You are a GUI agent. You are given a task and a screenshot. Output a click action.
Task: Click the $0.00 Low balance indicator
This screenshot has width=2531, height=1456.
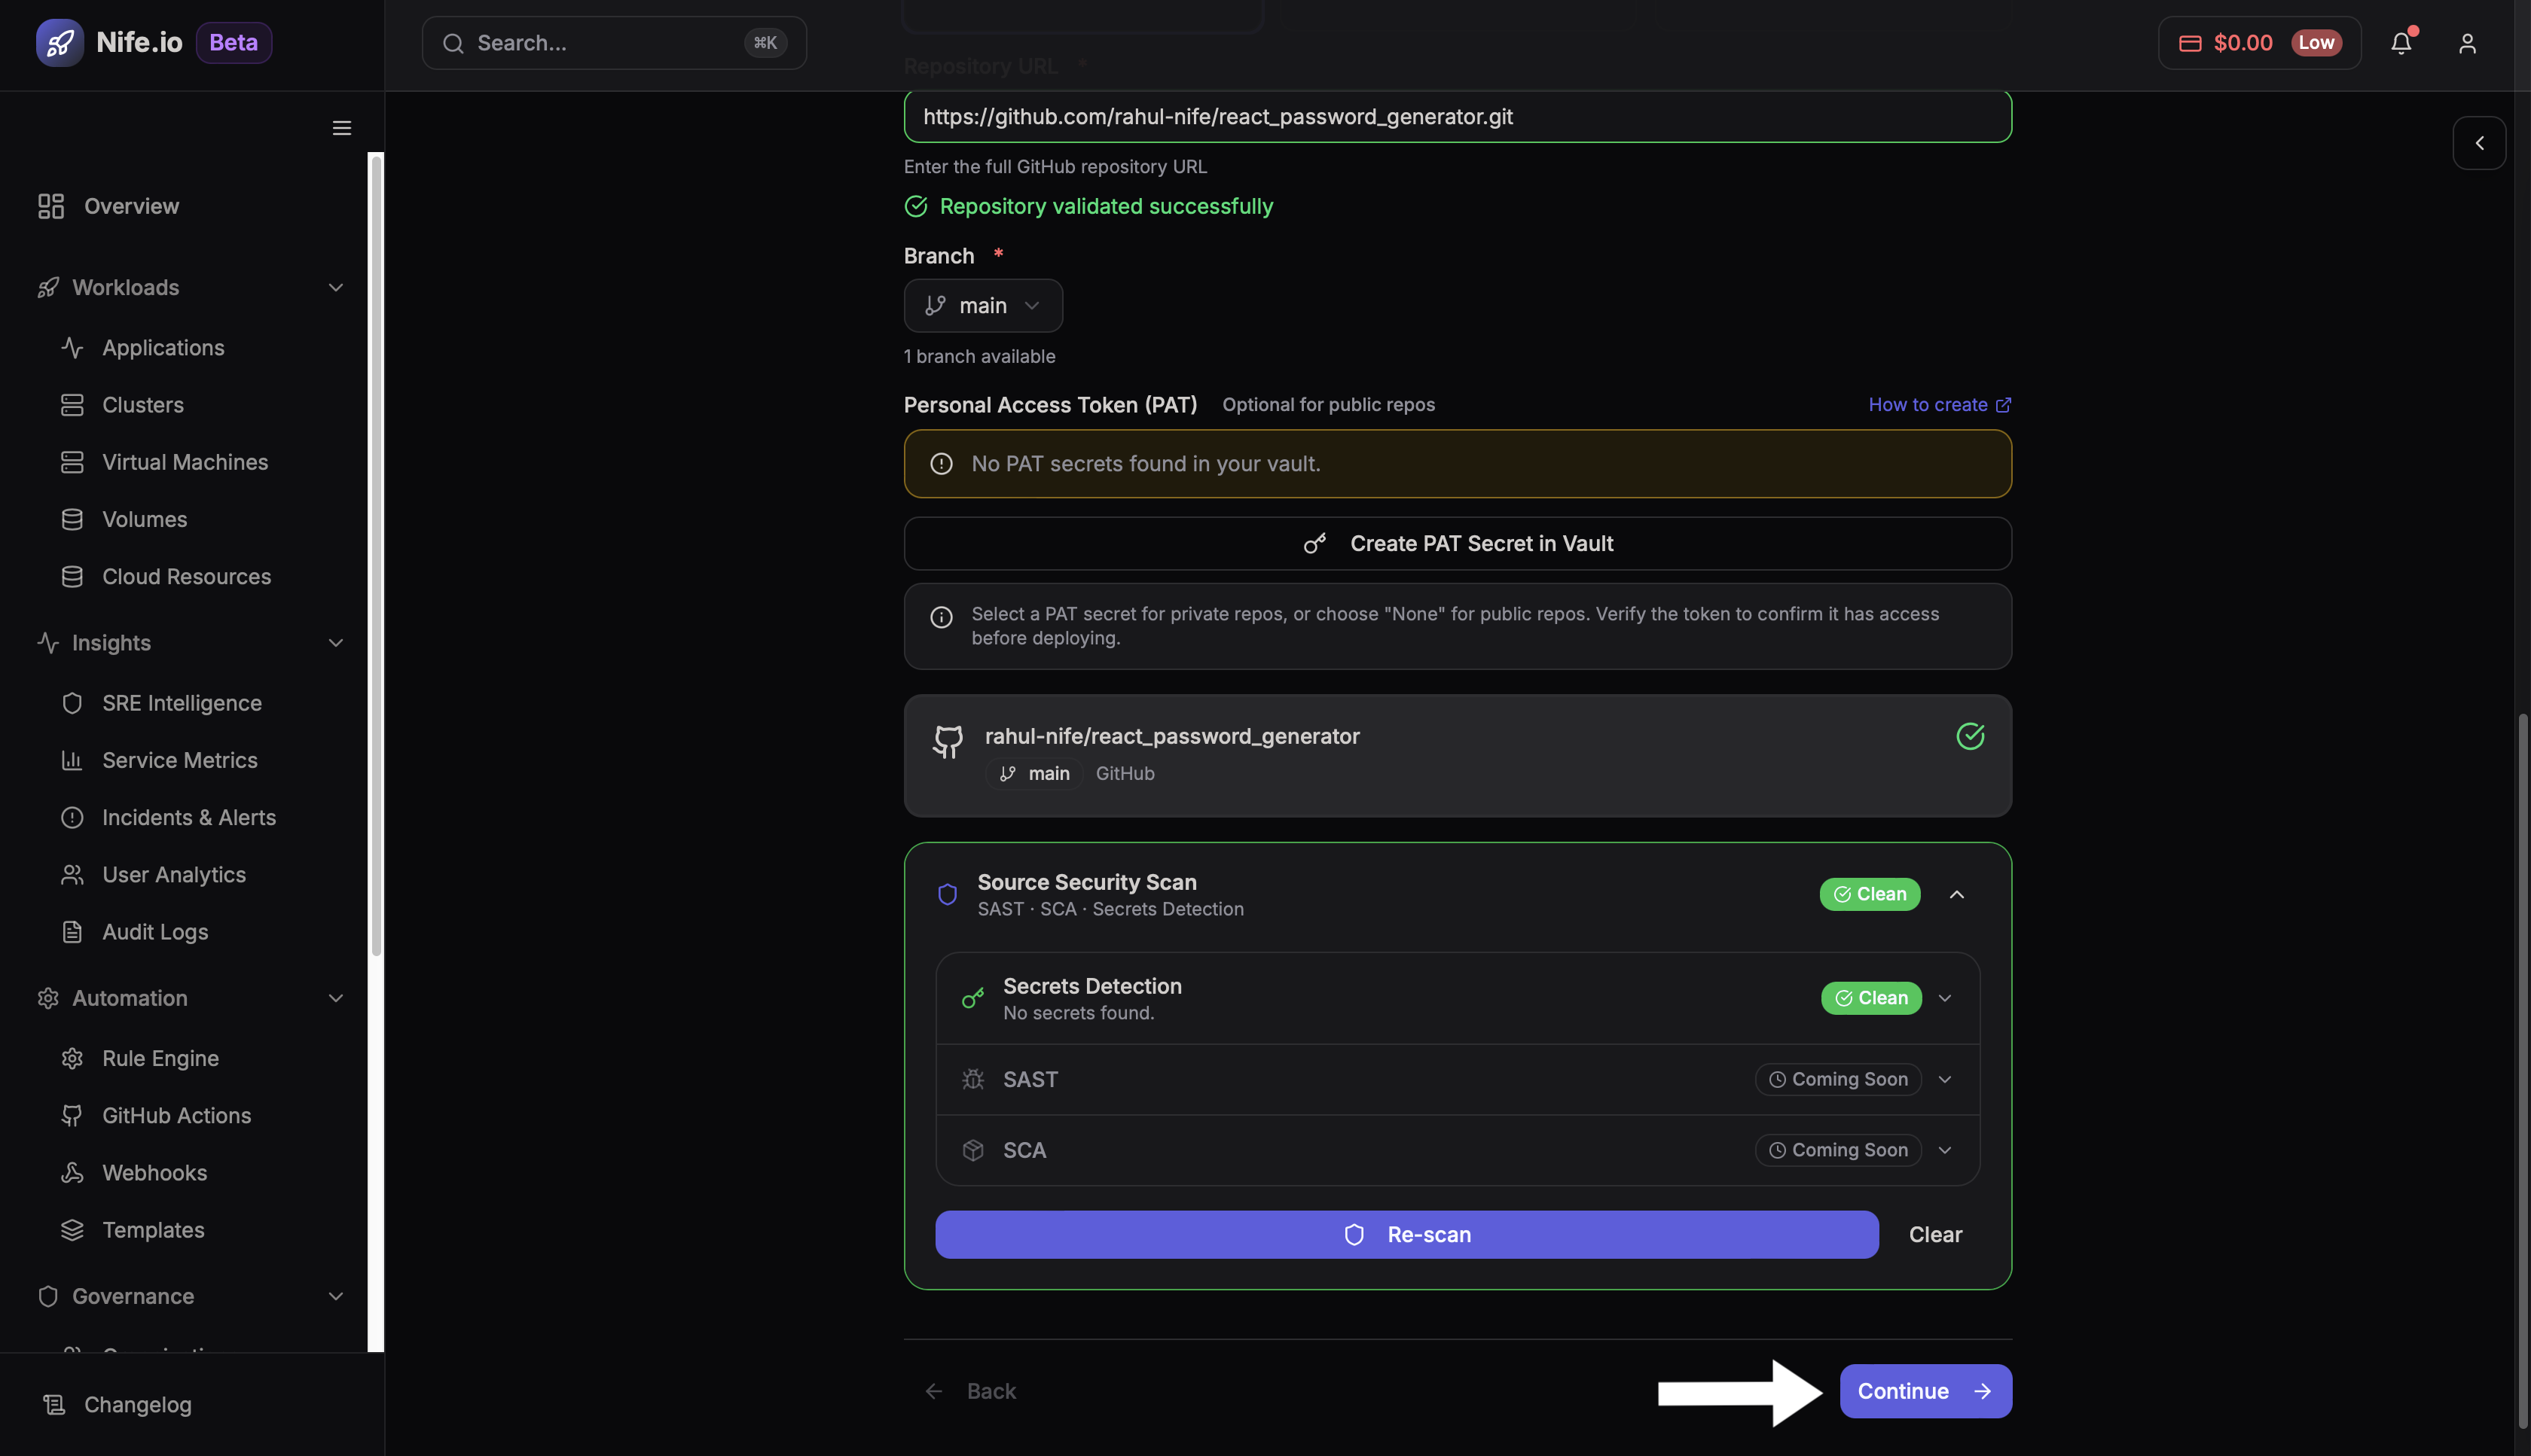(2258, 43)
